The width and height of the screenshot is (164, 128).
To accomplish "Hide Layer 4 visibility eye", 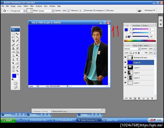I will pyautogui.click(x=125, y=78).
